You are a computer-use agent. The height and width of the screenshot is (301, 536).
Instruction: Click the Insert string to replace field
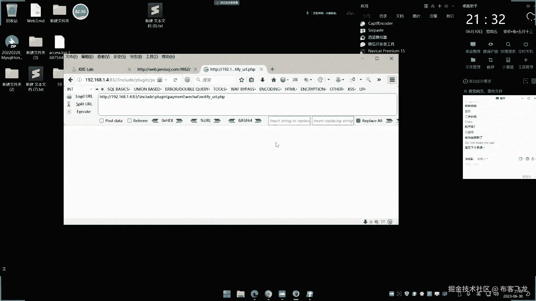tap(289, 121)
